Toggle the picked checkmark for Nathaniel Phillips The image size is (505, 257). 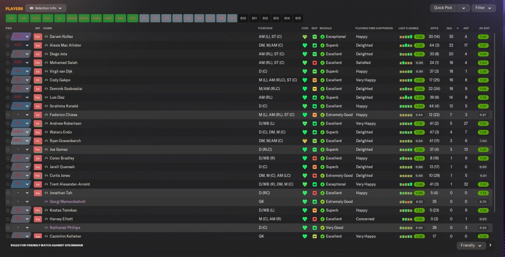[7, 228]
